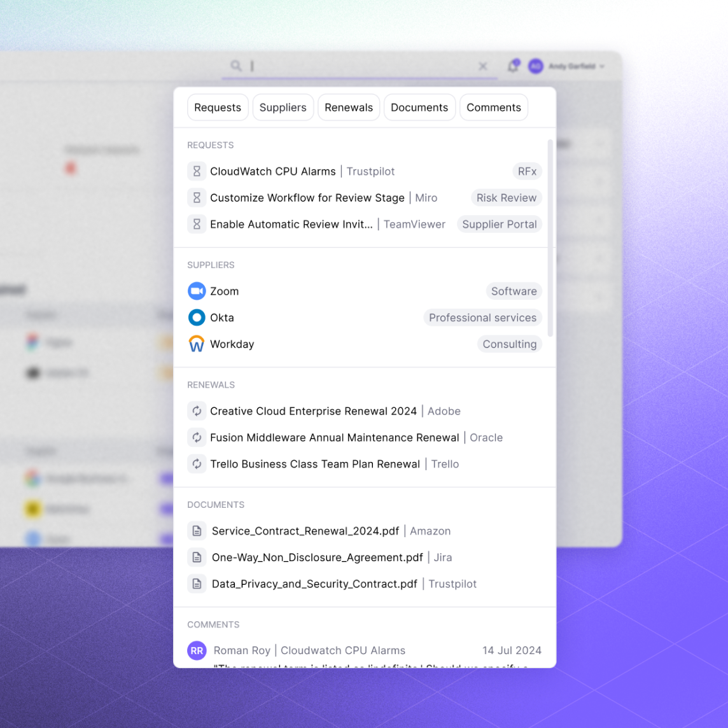The width and height of the screenshot is (728, 728).
Task: Click the TeamViewer supplier label
Action: (x=414, y=224)
